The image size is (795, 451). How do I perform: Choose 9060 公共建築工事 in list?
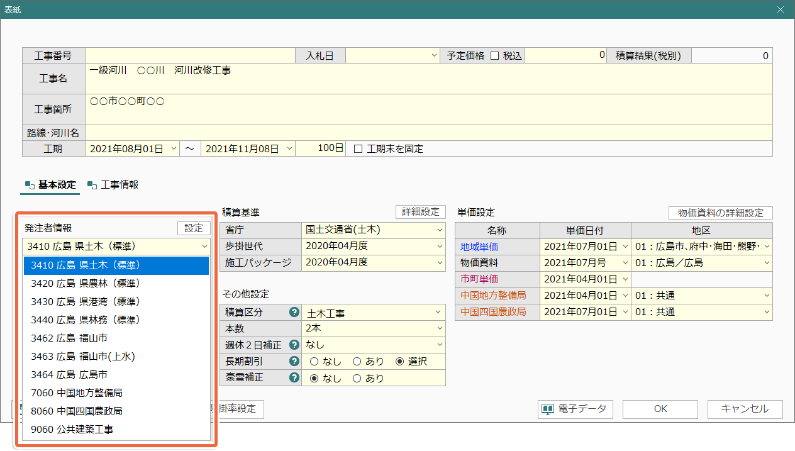pyautogui.click(x=116, y=430)
